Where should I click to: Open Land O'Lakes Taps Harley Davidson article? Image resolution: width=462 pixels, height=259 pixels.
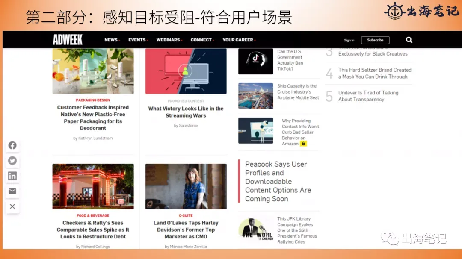186,230
